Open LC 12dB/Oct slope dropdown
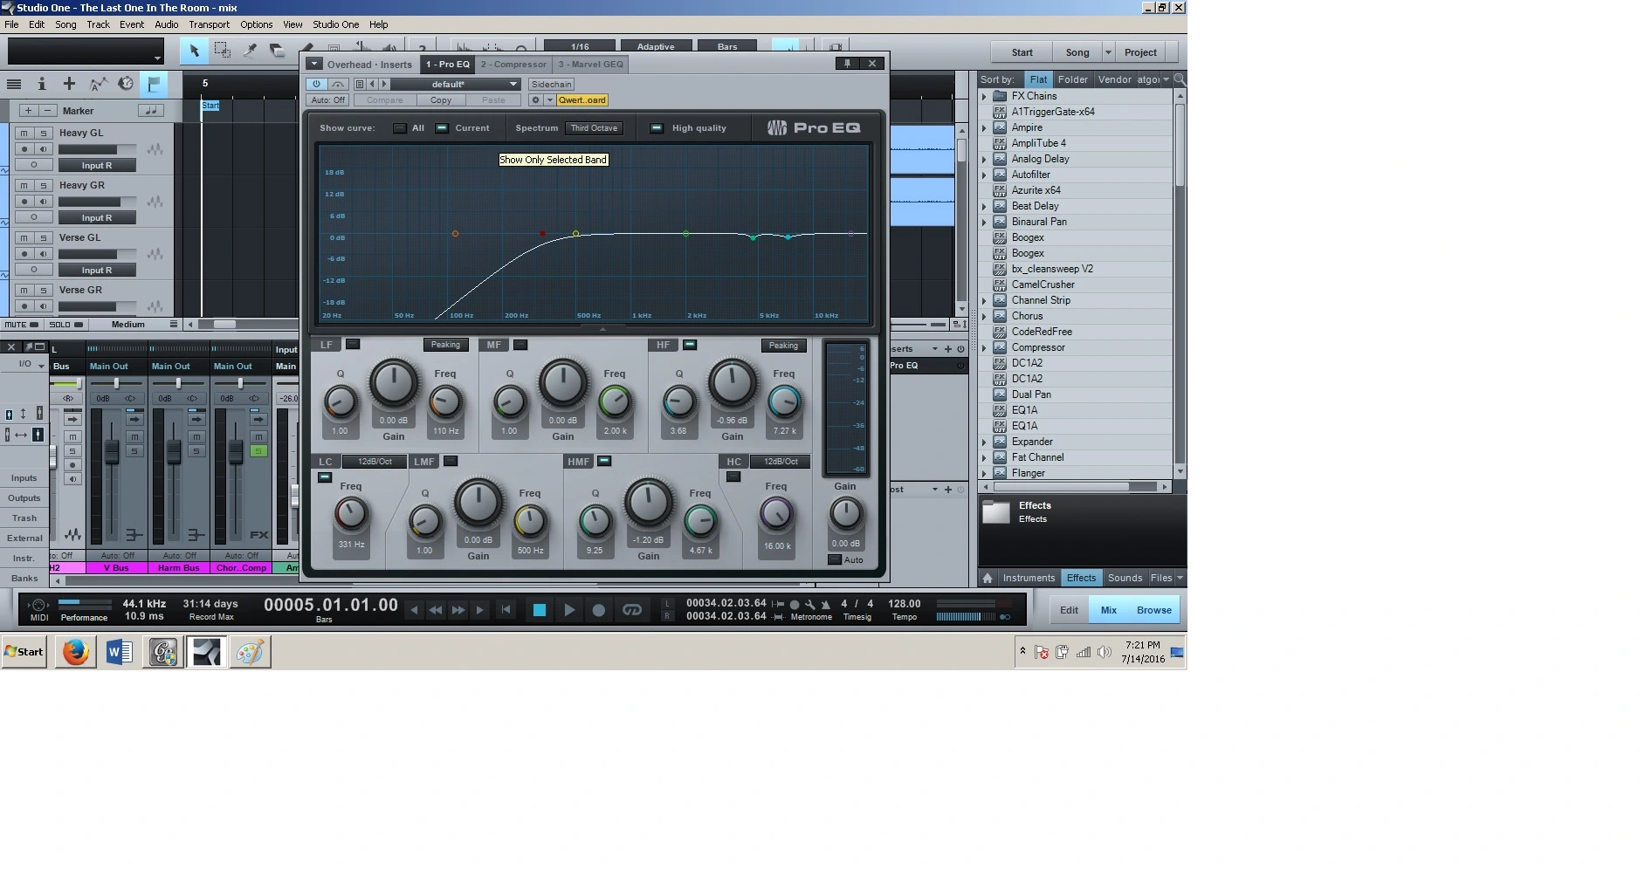Image resolution: width=1645 pixels, height=871 pixels. click(x=375, y=462)
